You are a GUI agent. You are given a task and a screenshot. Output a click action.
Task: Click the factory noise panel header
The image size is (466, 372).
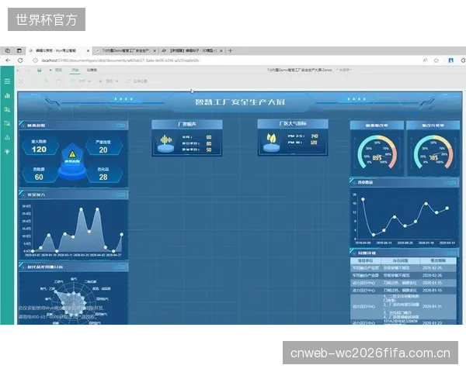(187, 124)
